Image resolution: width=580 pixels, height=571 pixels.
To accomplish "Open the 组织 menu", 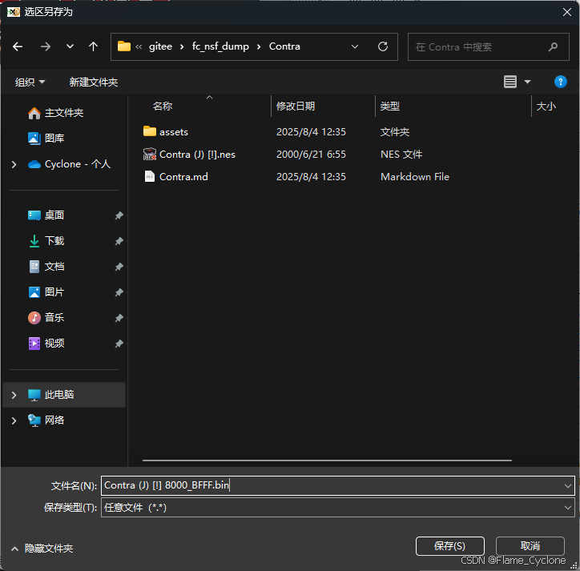I will coord(30,82).
